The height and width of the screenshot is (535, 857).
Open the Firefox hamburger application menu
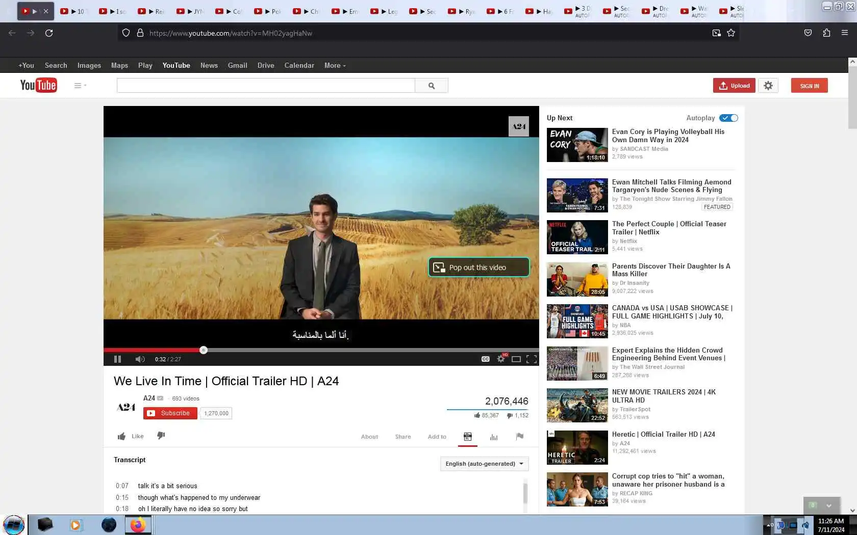click(x=845, y=33)
